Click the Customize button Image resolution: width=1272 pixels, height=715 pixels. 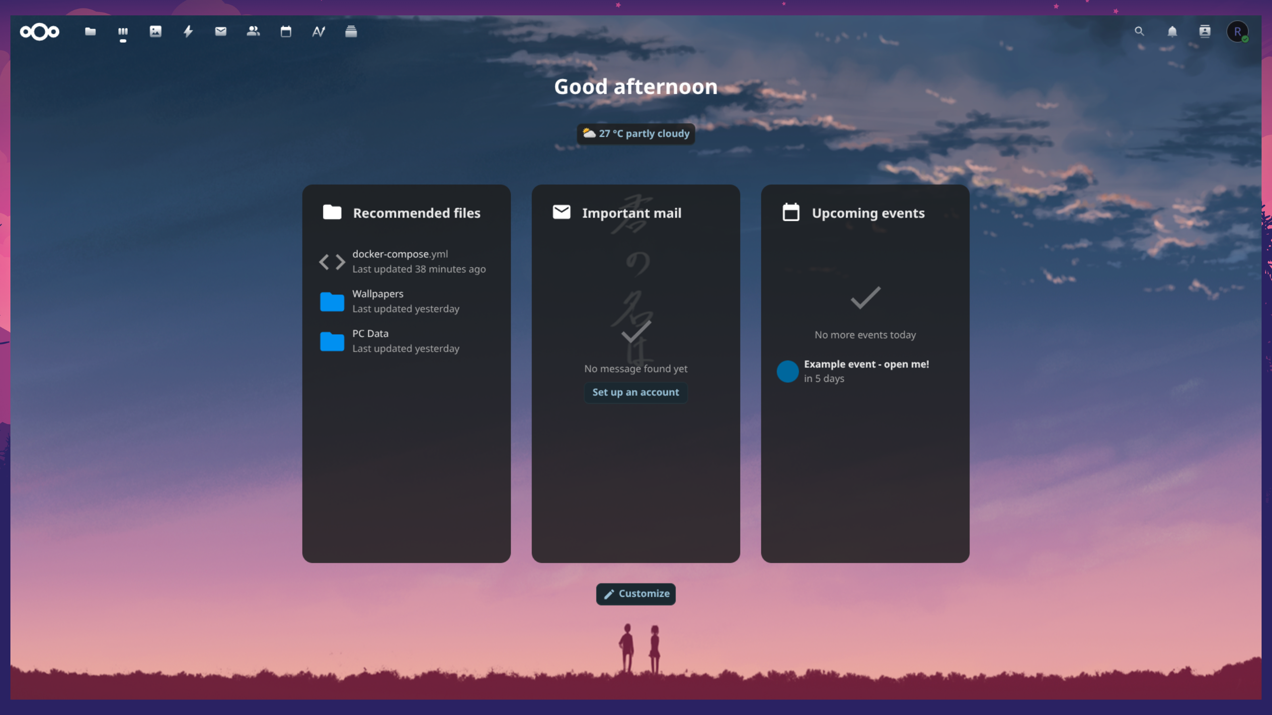point(636,594)
